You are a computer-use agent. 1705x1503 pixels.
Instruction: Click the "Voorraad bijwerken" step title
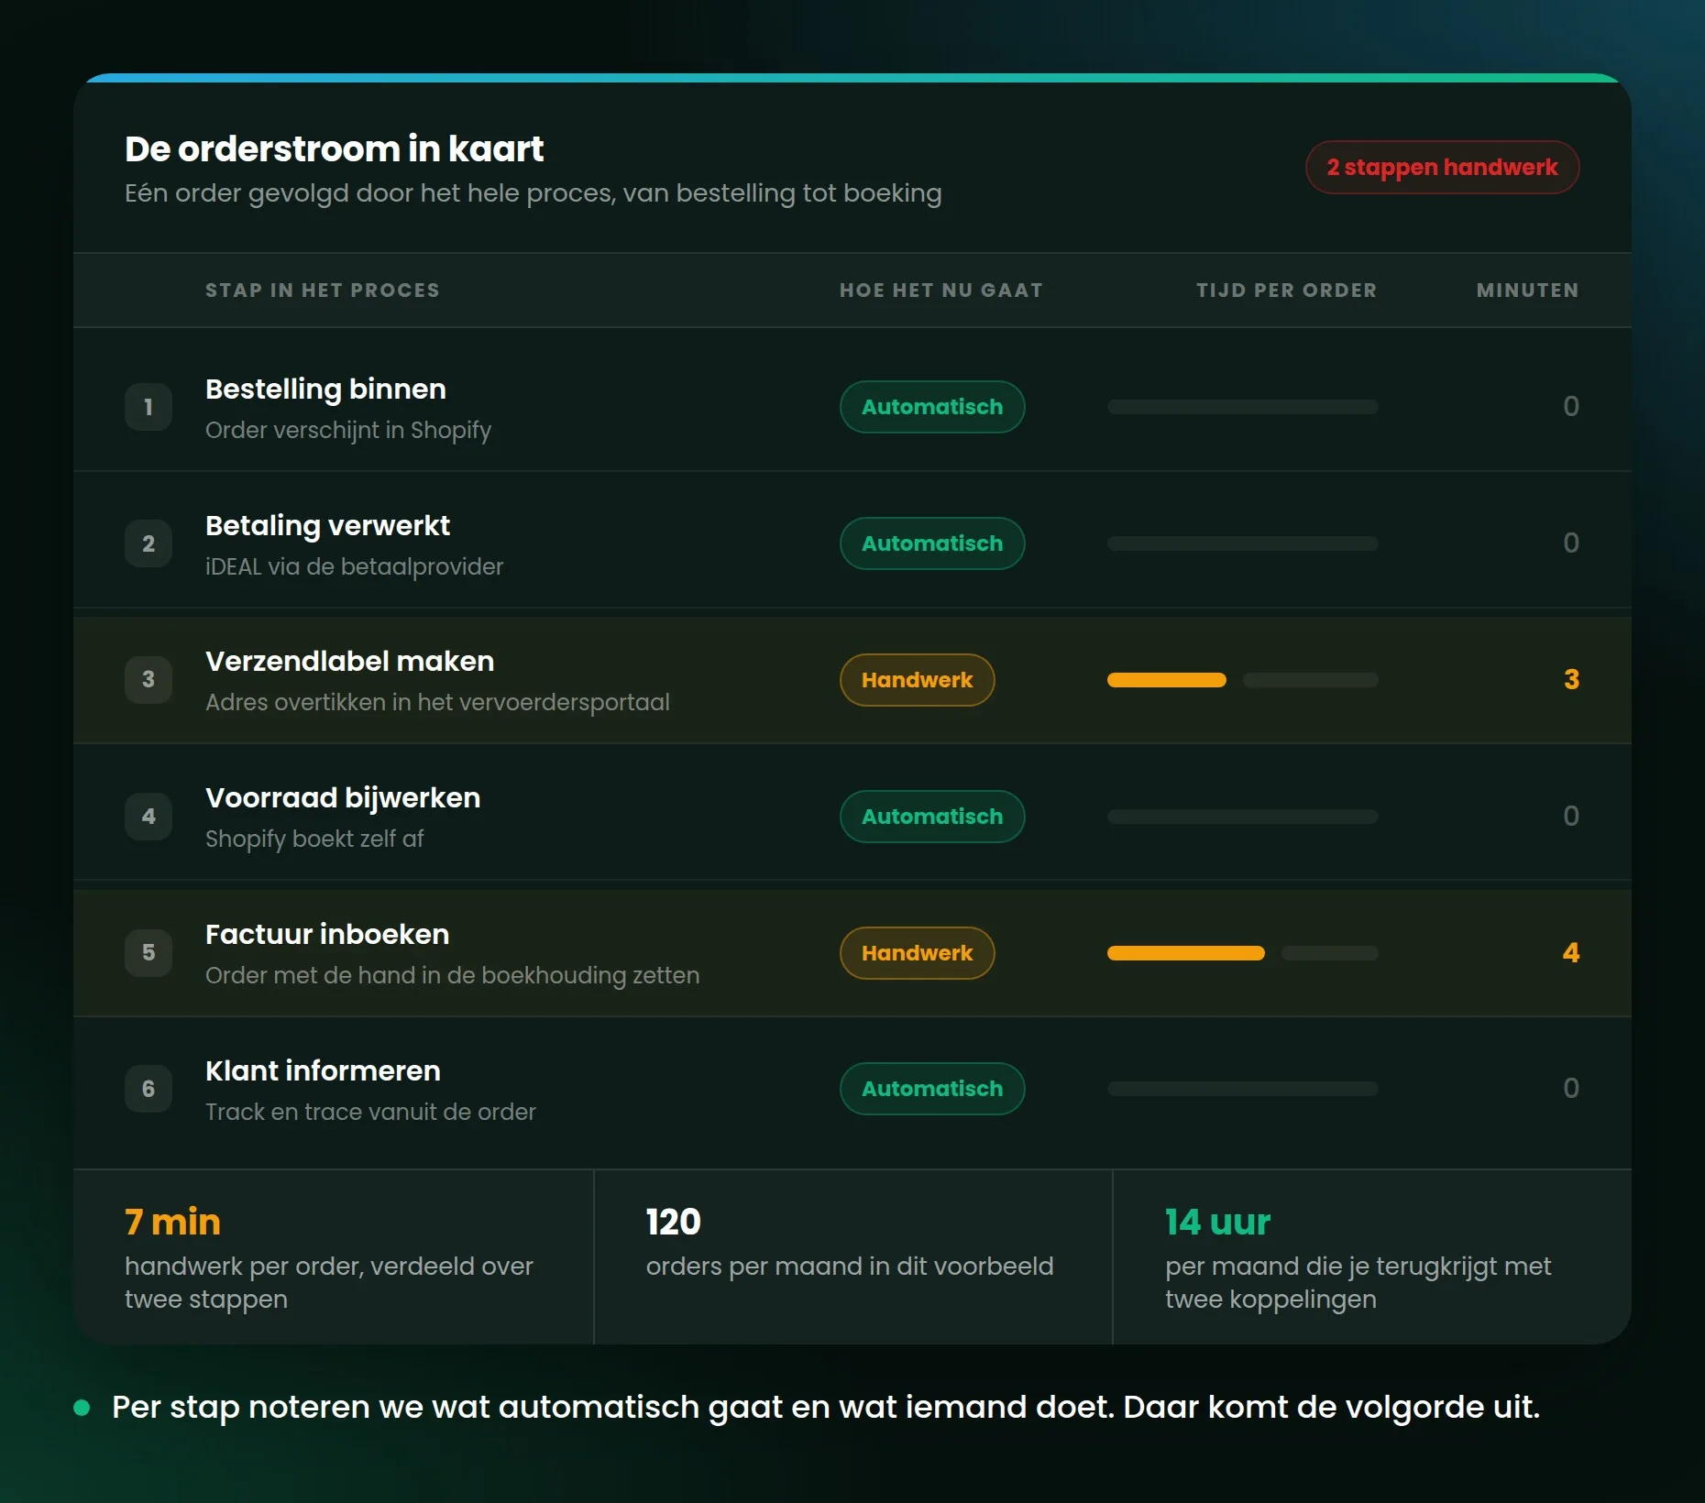(343, 798)
